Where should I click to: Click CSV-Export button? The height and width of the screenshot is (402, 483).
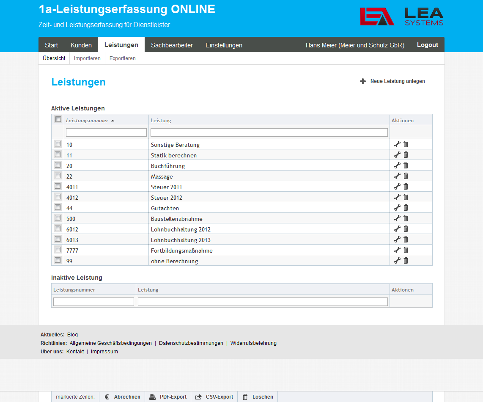[214, 397]
